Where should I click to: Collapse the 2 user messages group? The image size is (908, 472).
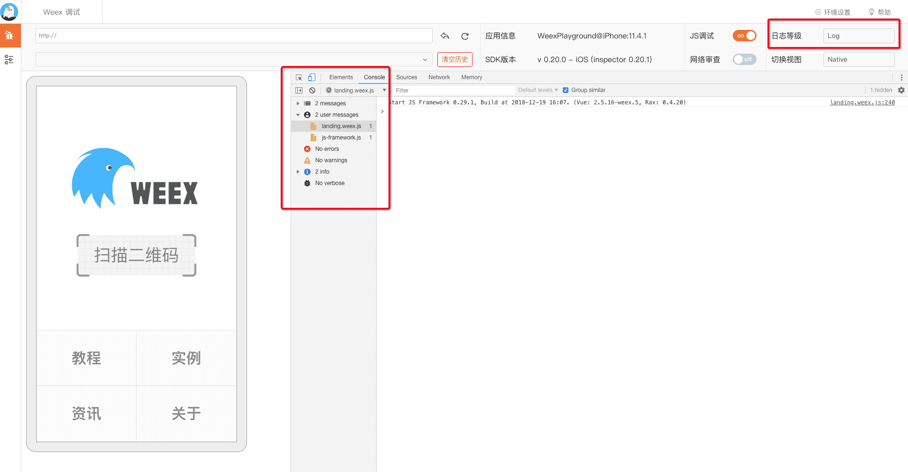click(298, 115)
